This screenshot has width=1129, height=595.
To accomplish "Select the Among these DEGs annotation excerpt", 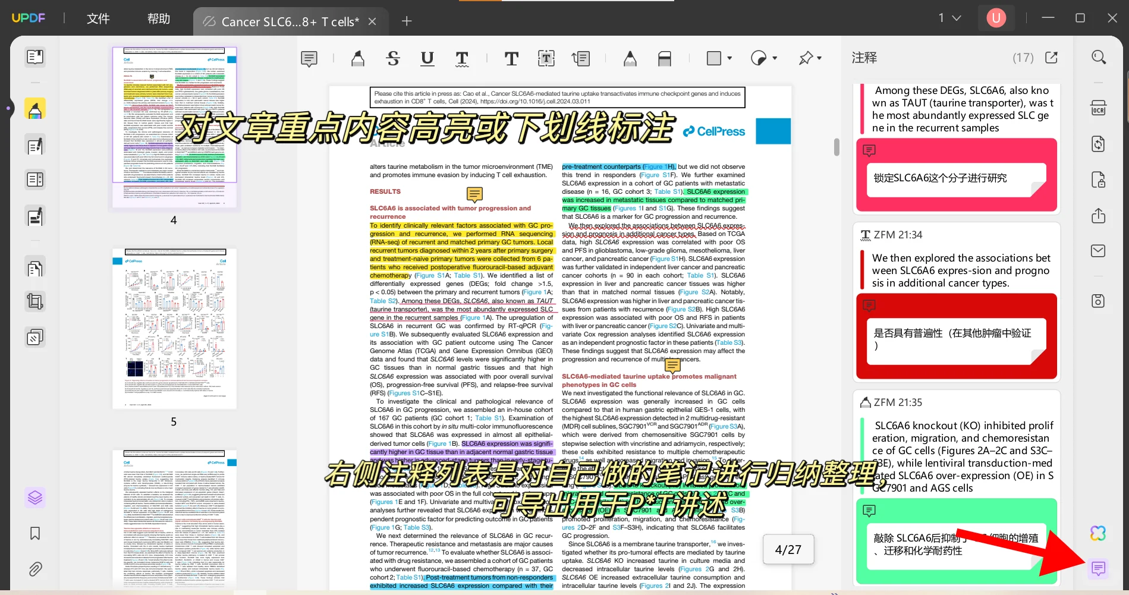I will point(957,109).
